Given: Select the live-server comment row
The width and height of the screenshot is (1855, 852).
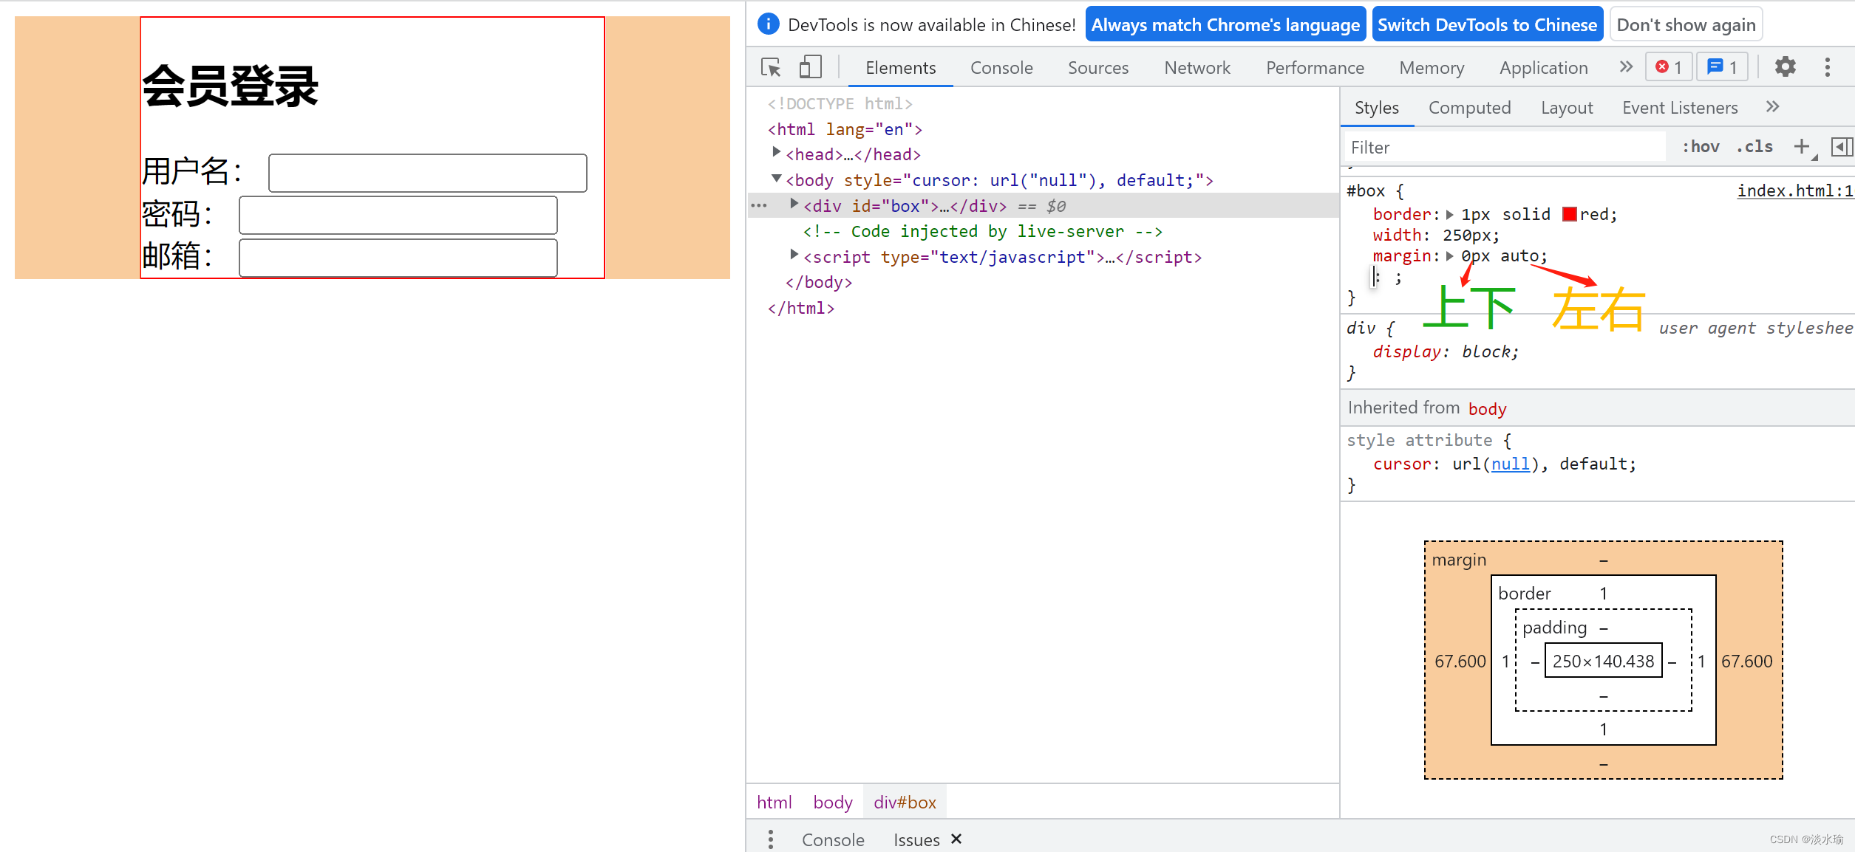Looking at the screenshot, I should point(983,231).
